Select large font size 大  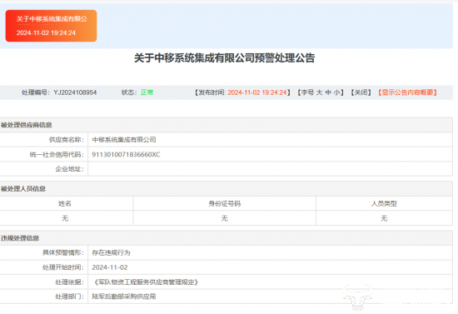coord(320,92)
